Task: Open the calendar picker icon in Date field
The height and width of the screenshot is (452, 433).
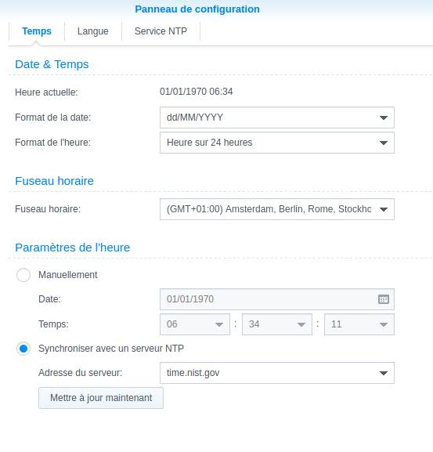Action: 383,299
